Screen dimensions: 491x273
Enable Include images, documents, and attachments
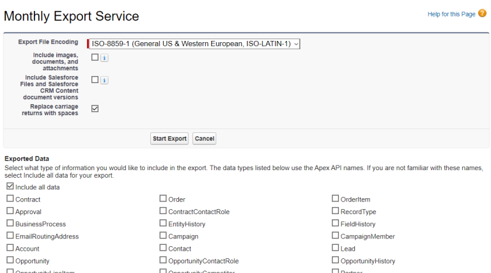tap(95, 58)
